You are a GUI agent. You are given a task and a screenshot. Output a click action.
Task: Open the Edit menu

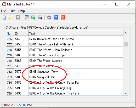(x=12, y=11)
